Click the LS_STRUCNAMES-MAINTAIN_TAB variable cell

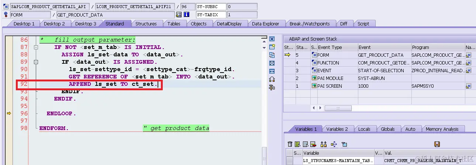[x=338, y=161]
